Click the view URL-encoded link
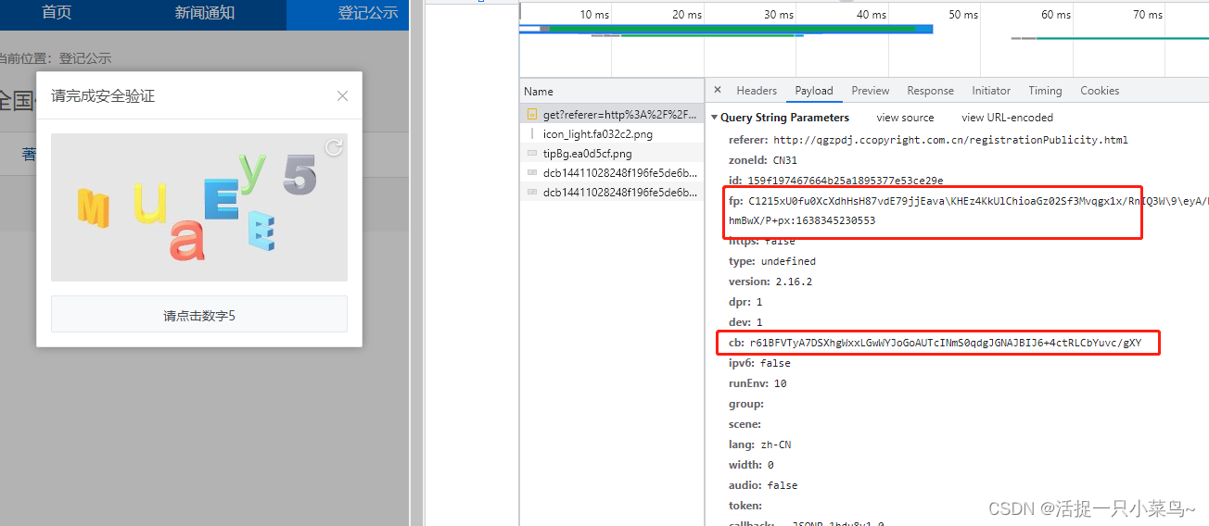The image size is (1209, 526). pyautogui.click(x=1007, y=118)
